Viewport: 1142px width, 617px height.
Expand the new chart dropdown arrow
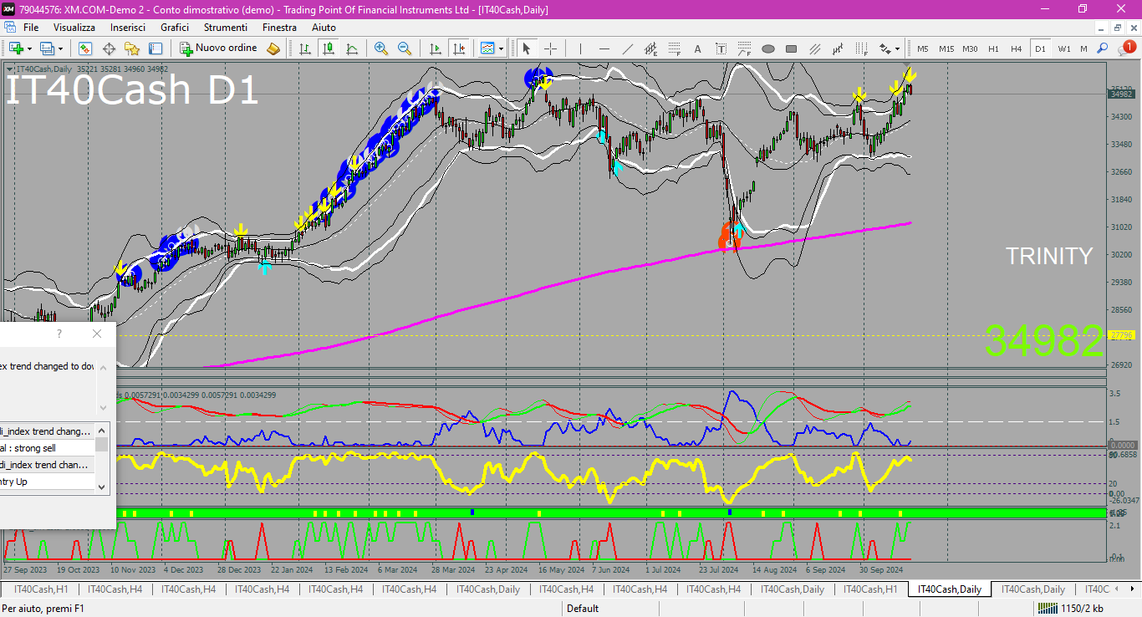(30, 48)
